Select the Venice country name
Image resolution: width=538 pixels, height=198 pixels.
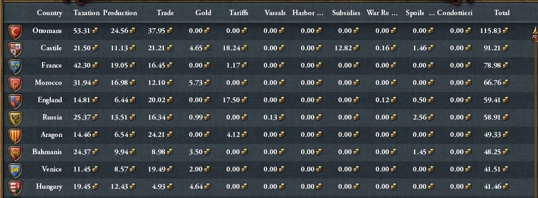(52, 169)
